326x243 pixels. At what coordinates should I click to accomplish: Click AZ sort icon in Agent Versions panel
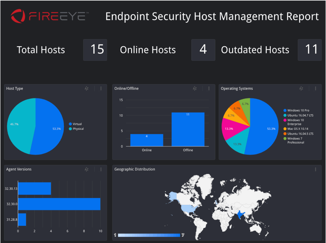point(86,169)
